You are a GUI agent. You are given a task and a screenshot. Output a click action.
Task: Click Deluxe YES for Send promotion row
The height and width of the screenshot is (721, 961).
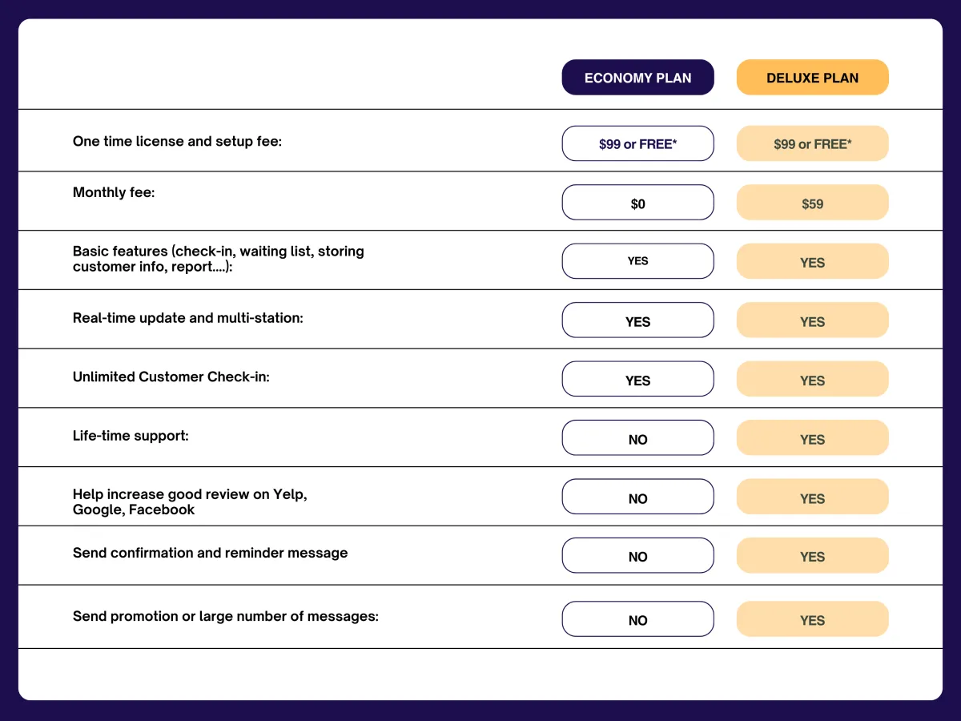point(812,620)
